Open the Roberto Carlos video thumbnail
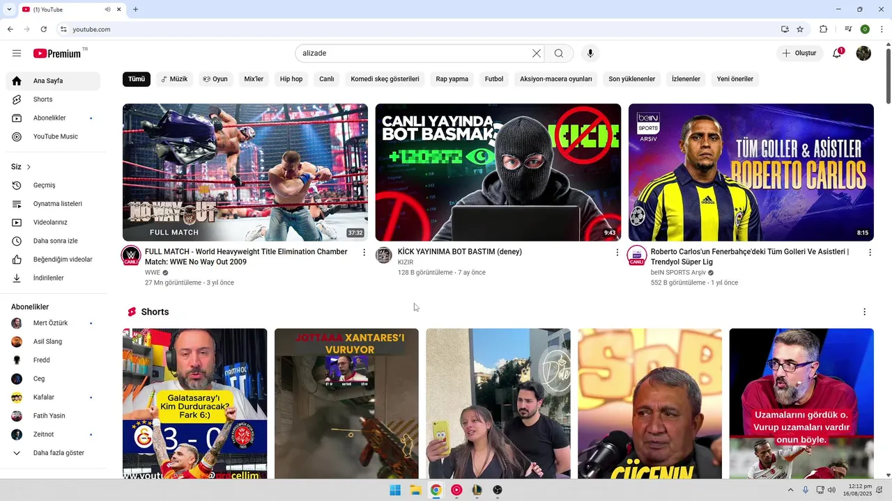Image resolution: width=892 pixels, height=501 pixels. point(751,173)
